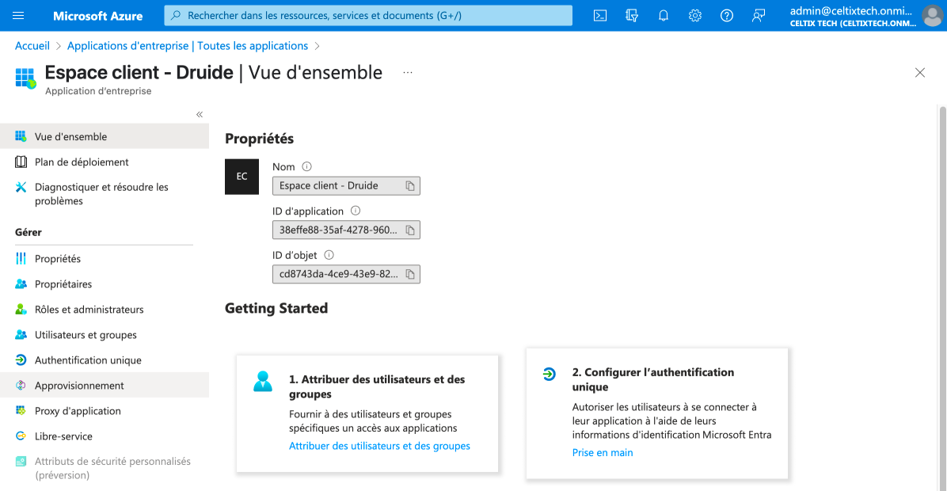Open the notifications bell

(x=664, y=16)
